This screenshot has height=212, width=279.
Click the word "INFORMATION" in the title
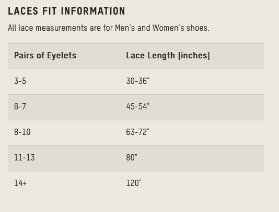(x=93, y=11)
